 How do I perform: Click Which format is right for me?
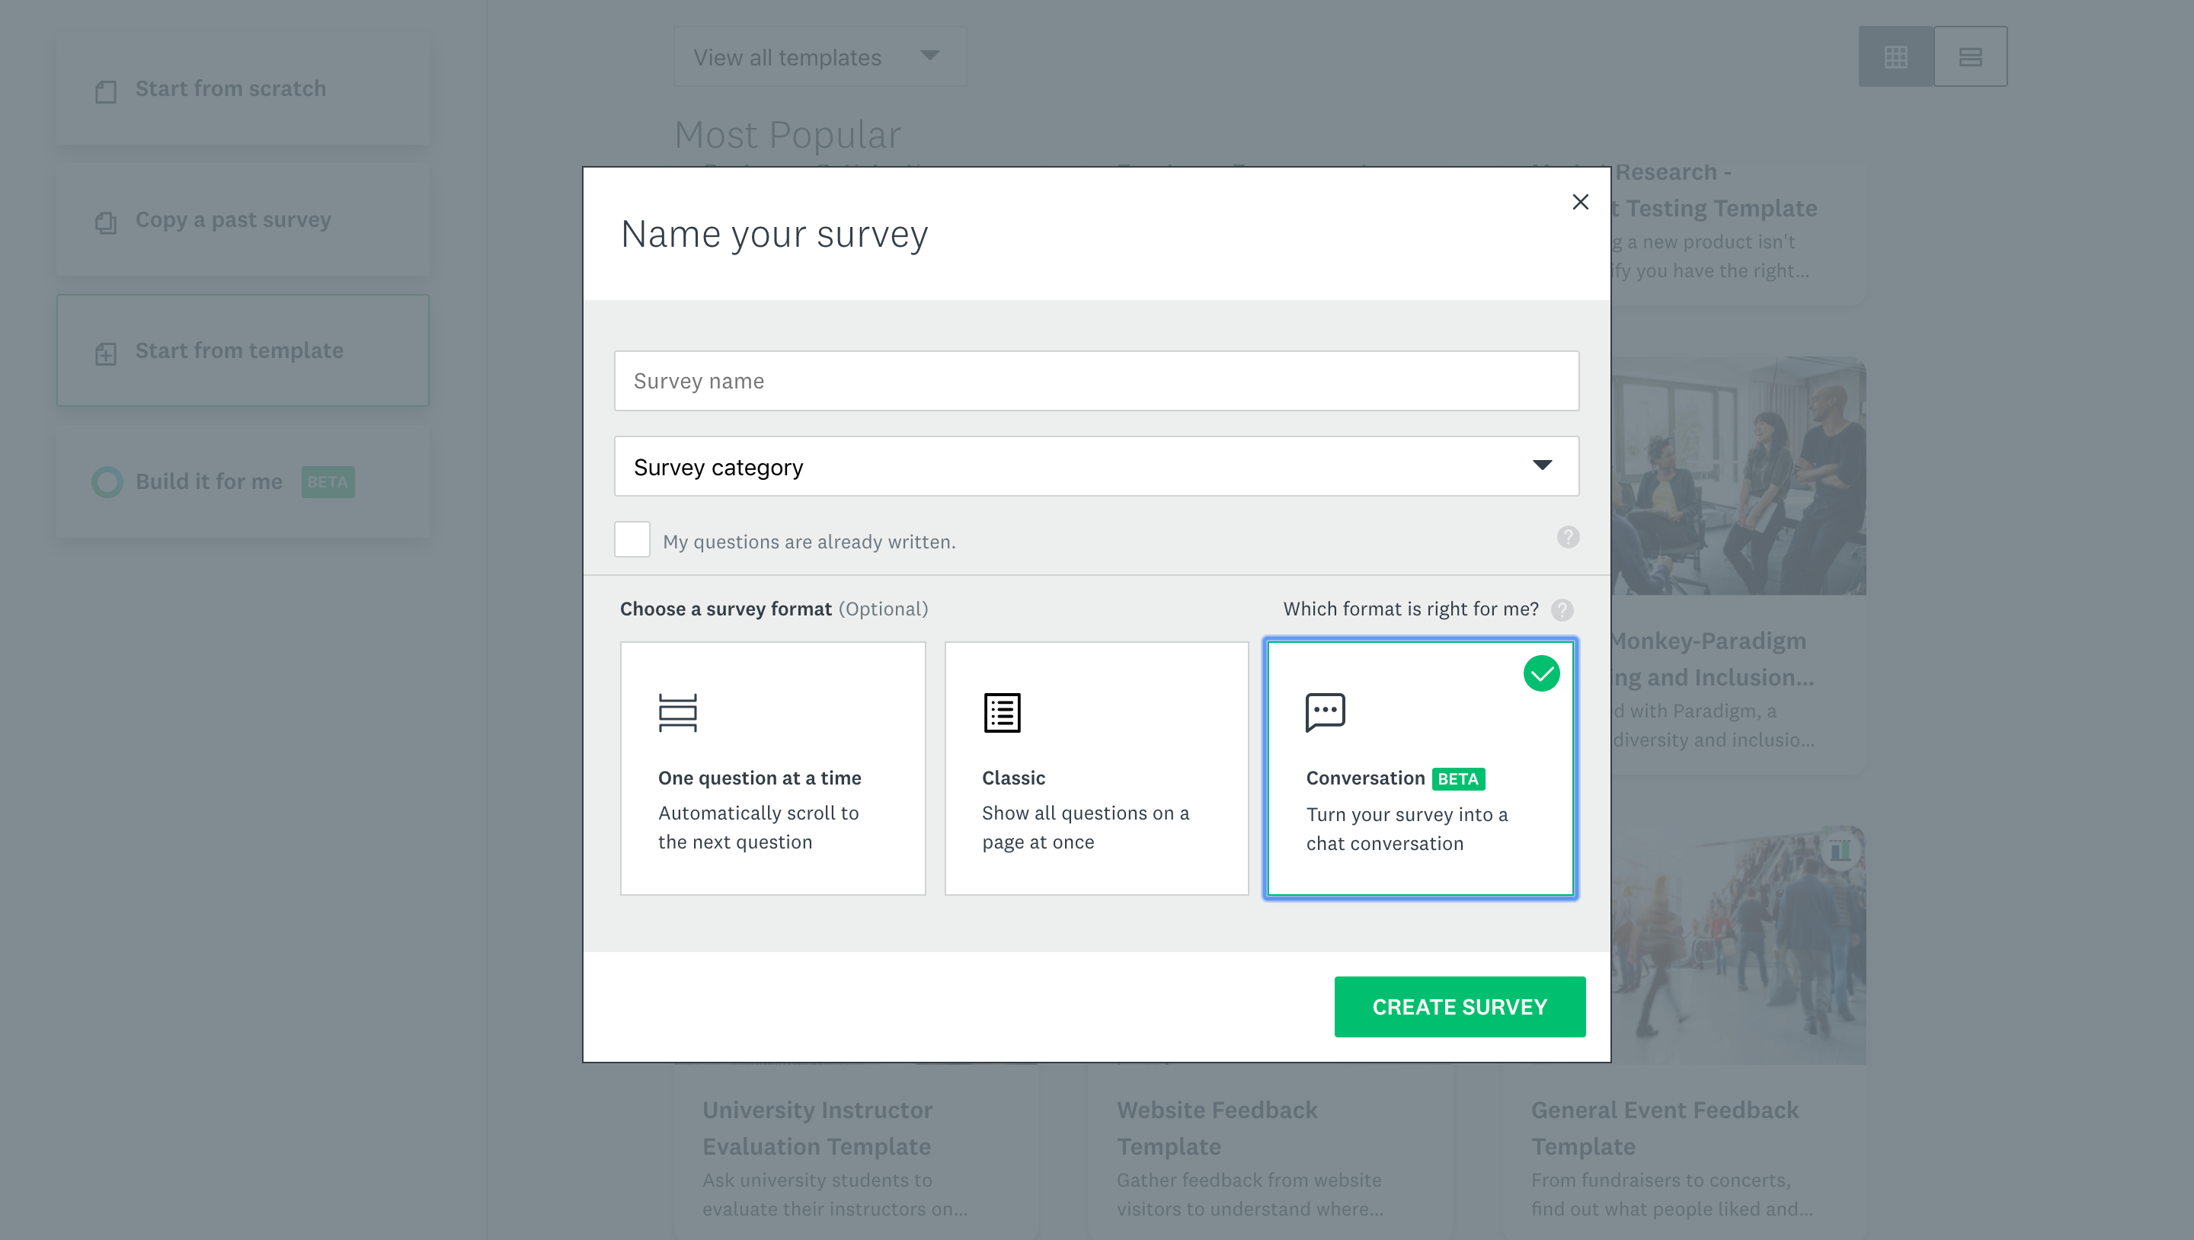(1409, 609)
